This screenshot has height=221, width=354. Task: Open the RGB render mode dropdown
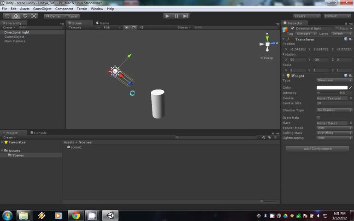pos(112,28)
